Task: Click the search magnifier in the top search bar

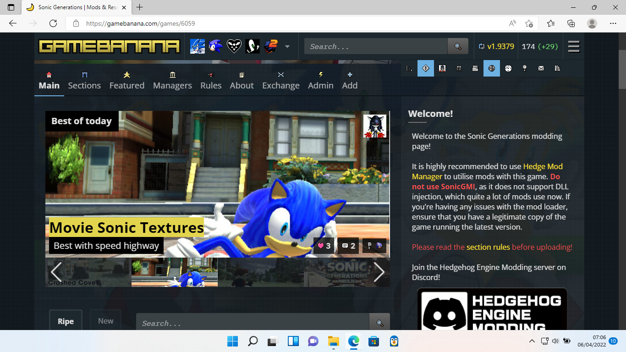Action: point(457,46)
